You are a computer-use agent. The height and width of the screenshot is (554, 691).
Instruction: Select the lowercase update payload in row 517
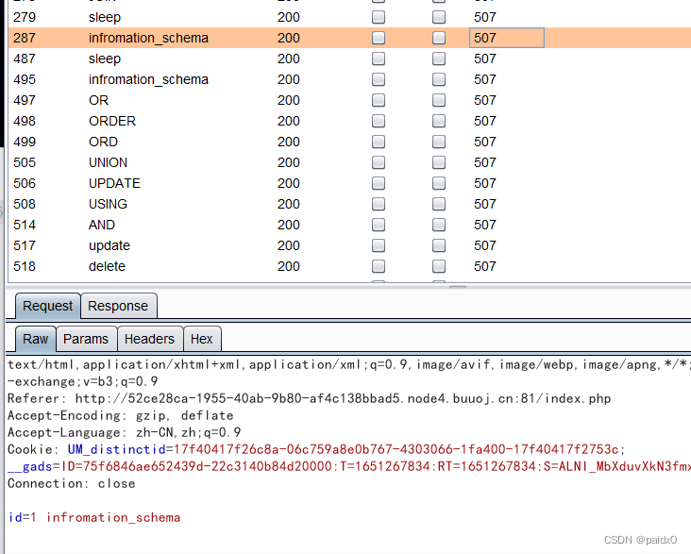click(110, 245)
